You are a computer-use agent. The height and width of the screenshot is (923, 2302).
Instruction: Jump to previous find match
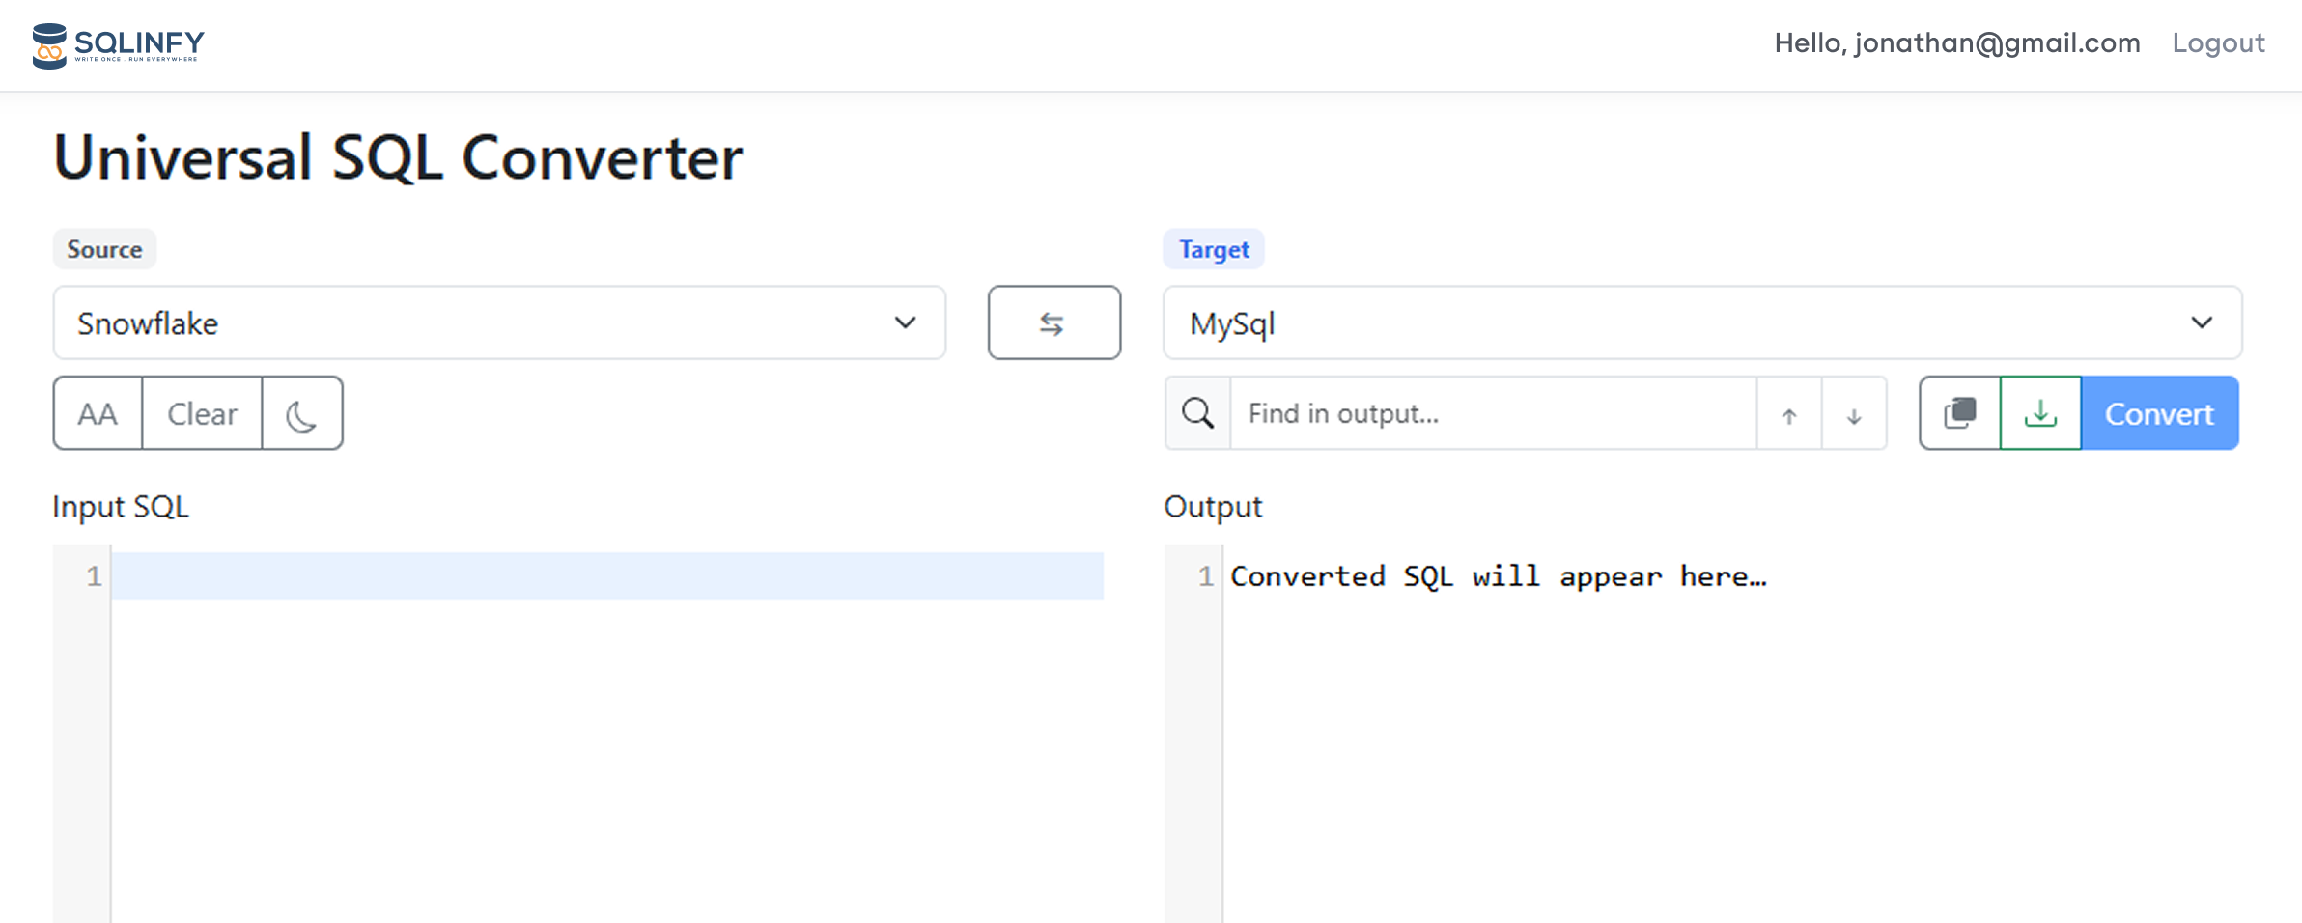1788,415
